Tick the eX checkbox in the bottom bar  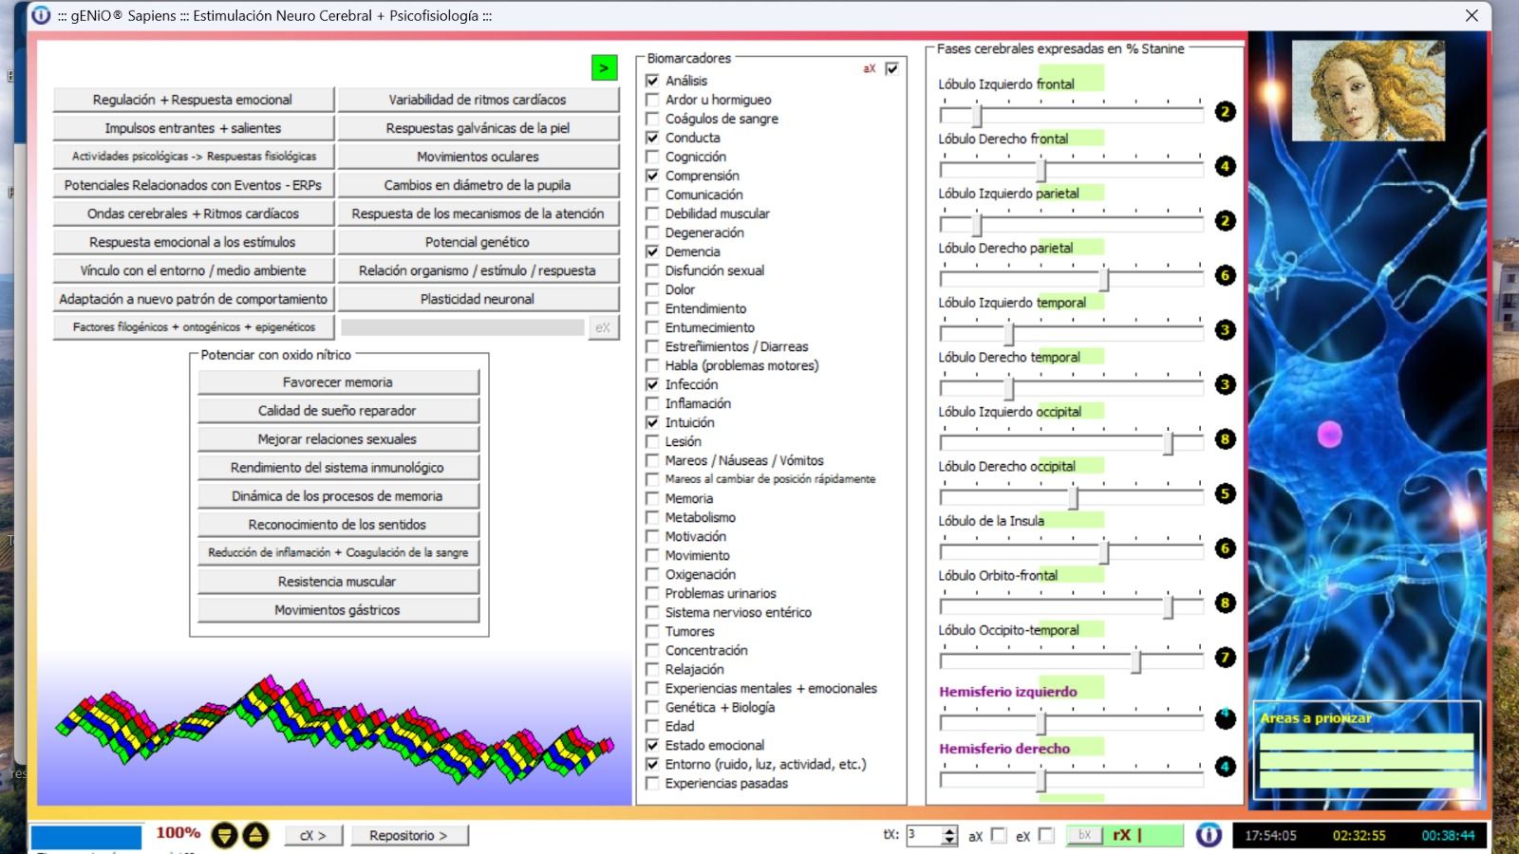coord(1046,835)
